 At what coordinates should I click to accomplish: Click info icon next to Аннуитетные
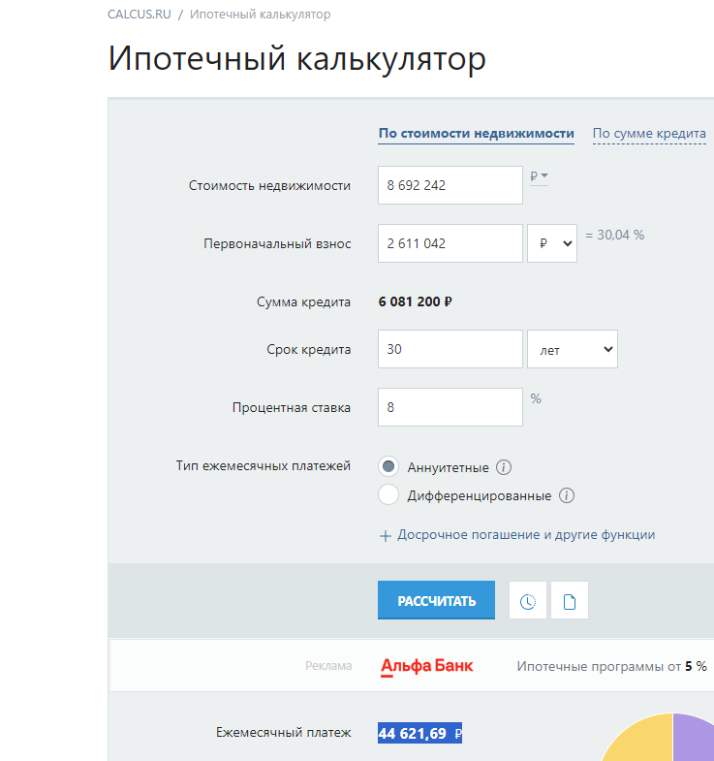click(504, 467)
